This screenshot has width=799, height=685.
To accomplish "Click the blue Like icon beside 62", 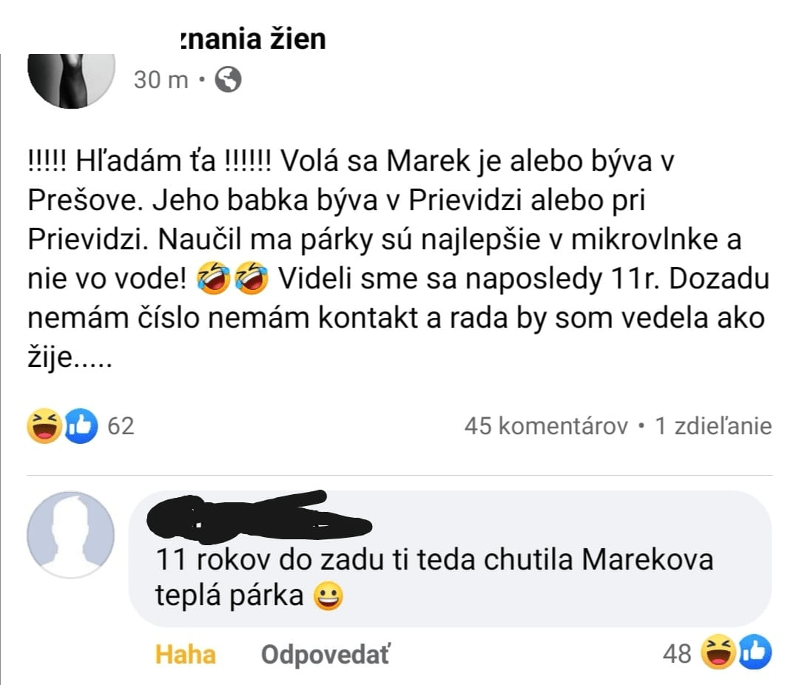I will [81, 427].
